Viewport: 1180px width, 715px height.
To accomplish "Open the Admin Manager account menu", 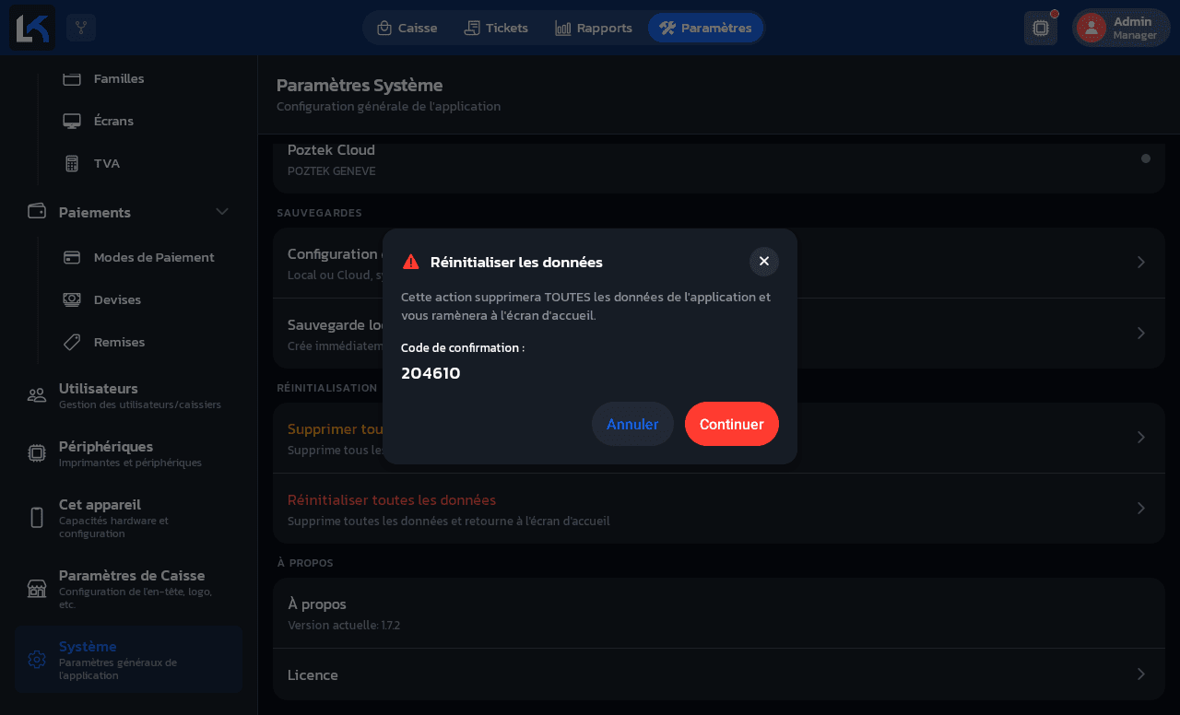I will click(1121, 28).
